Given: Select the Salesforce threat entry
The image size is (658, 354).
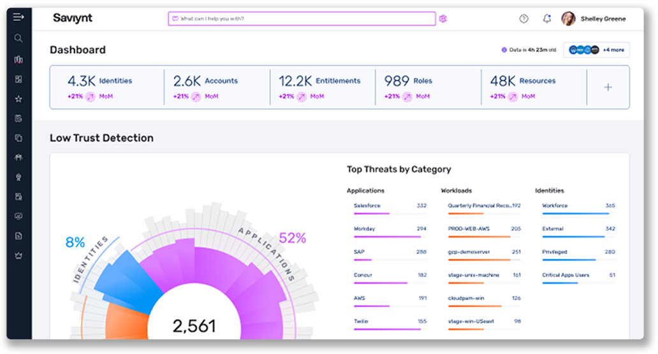Looking at the screenshot, I should tap(367, 206).
